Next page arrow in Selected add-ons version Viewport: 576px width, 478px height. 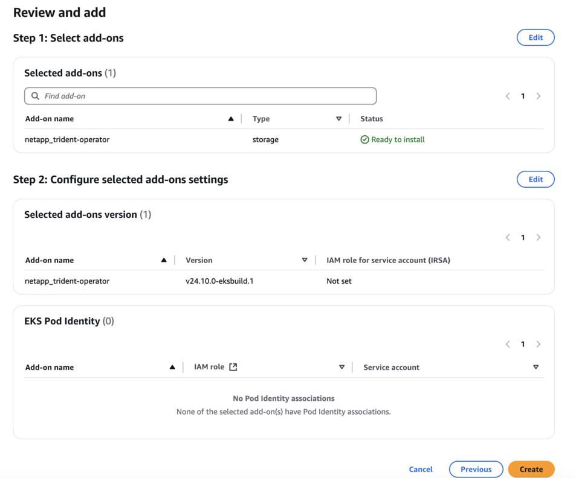pos(539,237)
